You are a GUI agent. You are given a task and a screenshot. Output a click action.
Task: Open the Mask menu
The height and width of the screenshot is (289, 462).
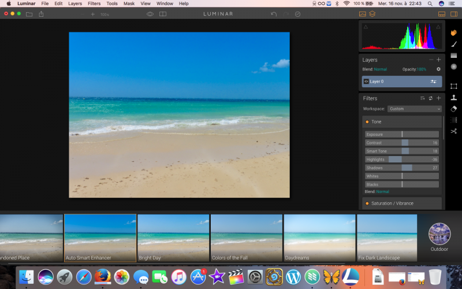click(129, 3)
